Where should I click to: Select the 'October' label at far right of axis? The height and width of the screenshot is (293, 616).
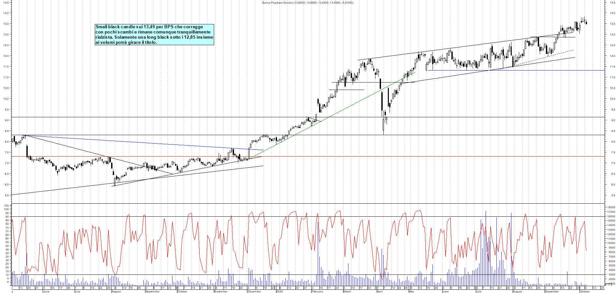(x=585, y=291)
